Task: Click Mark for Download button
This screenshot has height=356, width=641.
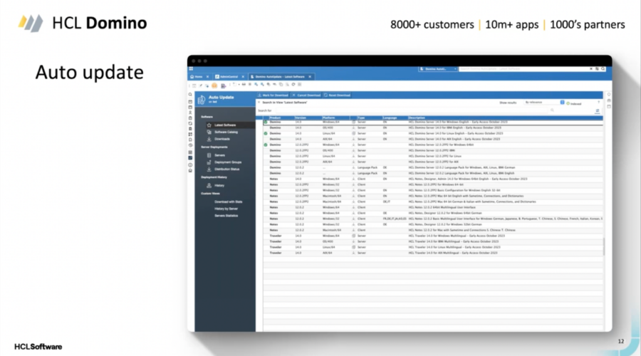Action: 273,95
